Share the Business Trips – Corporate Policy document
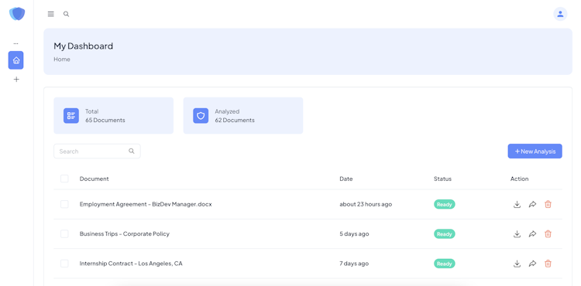 pos(532,234)
